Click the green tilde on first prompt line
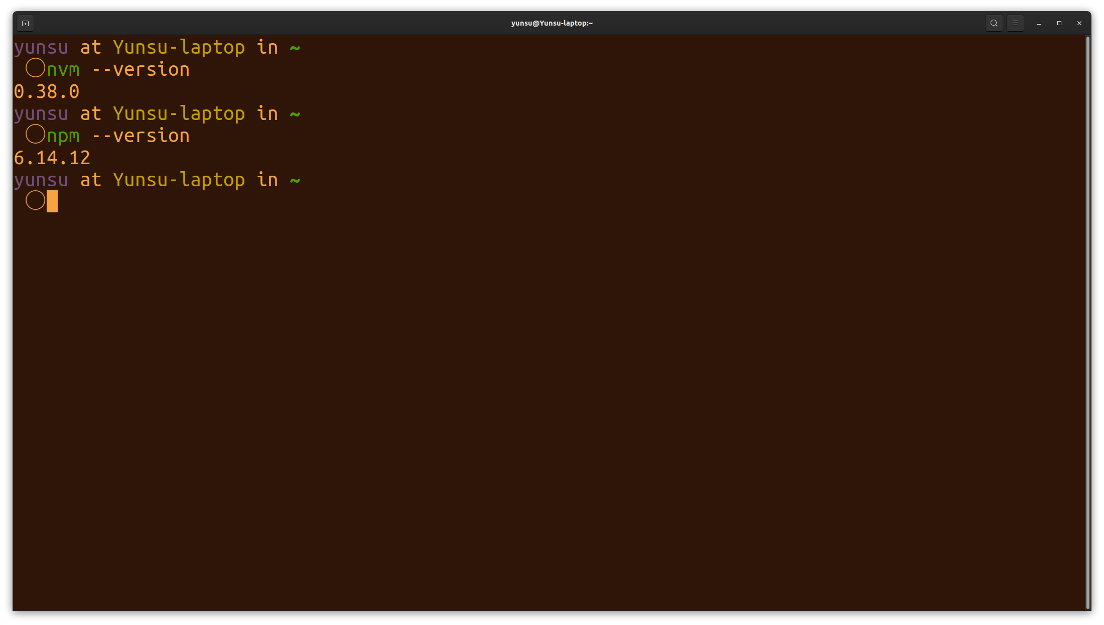Screen dimensions: 1104x625 (x=295, y=48)
